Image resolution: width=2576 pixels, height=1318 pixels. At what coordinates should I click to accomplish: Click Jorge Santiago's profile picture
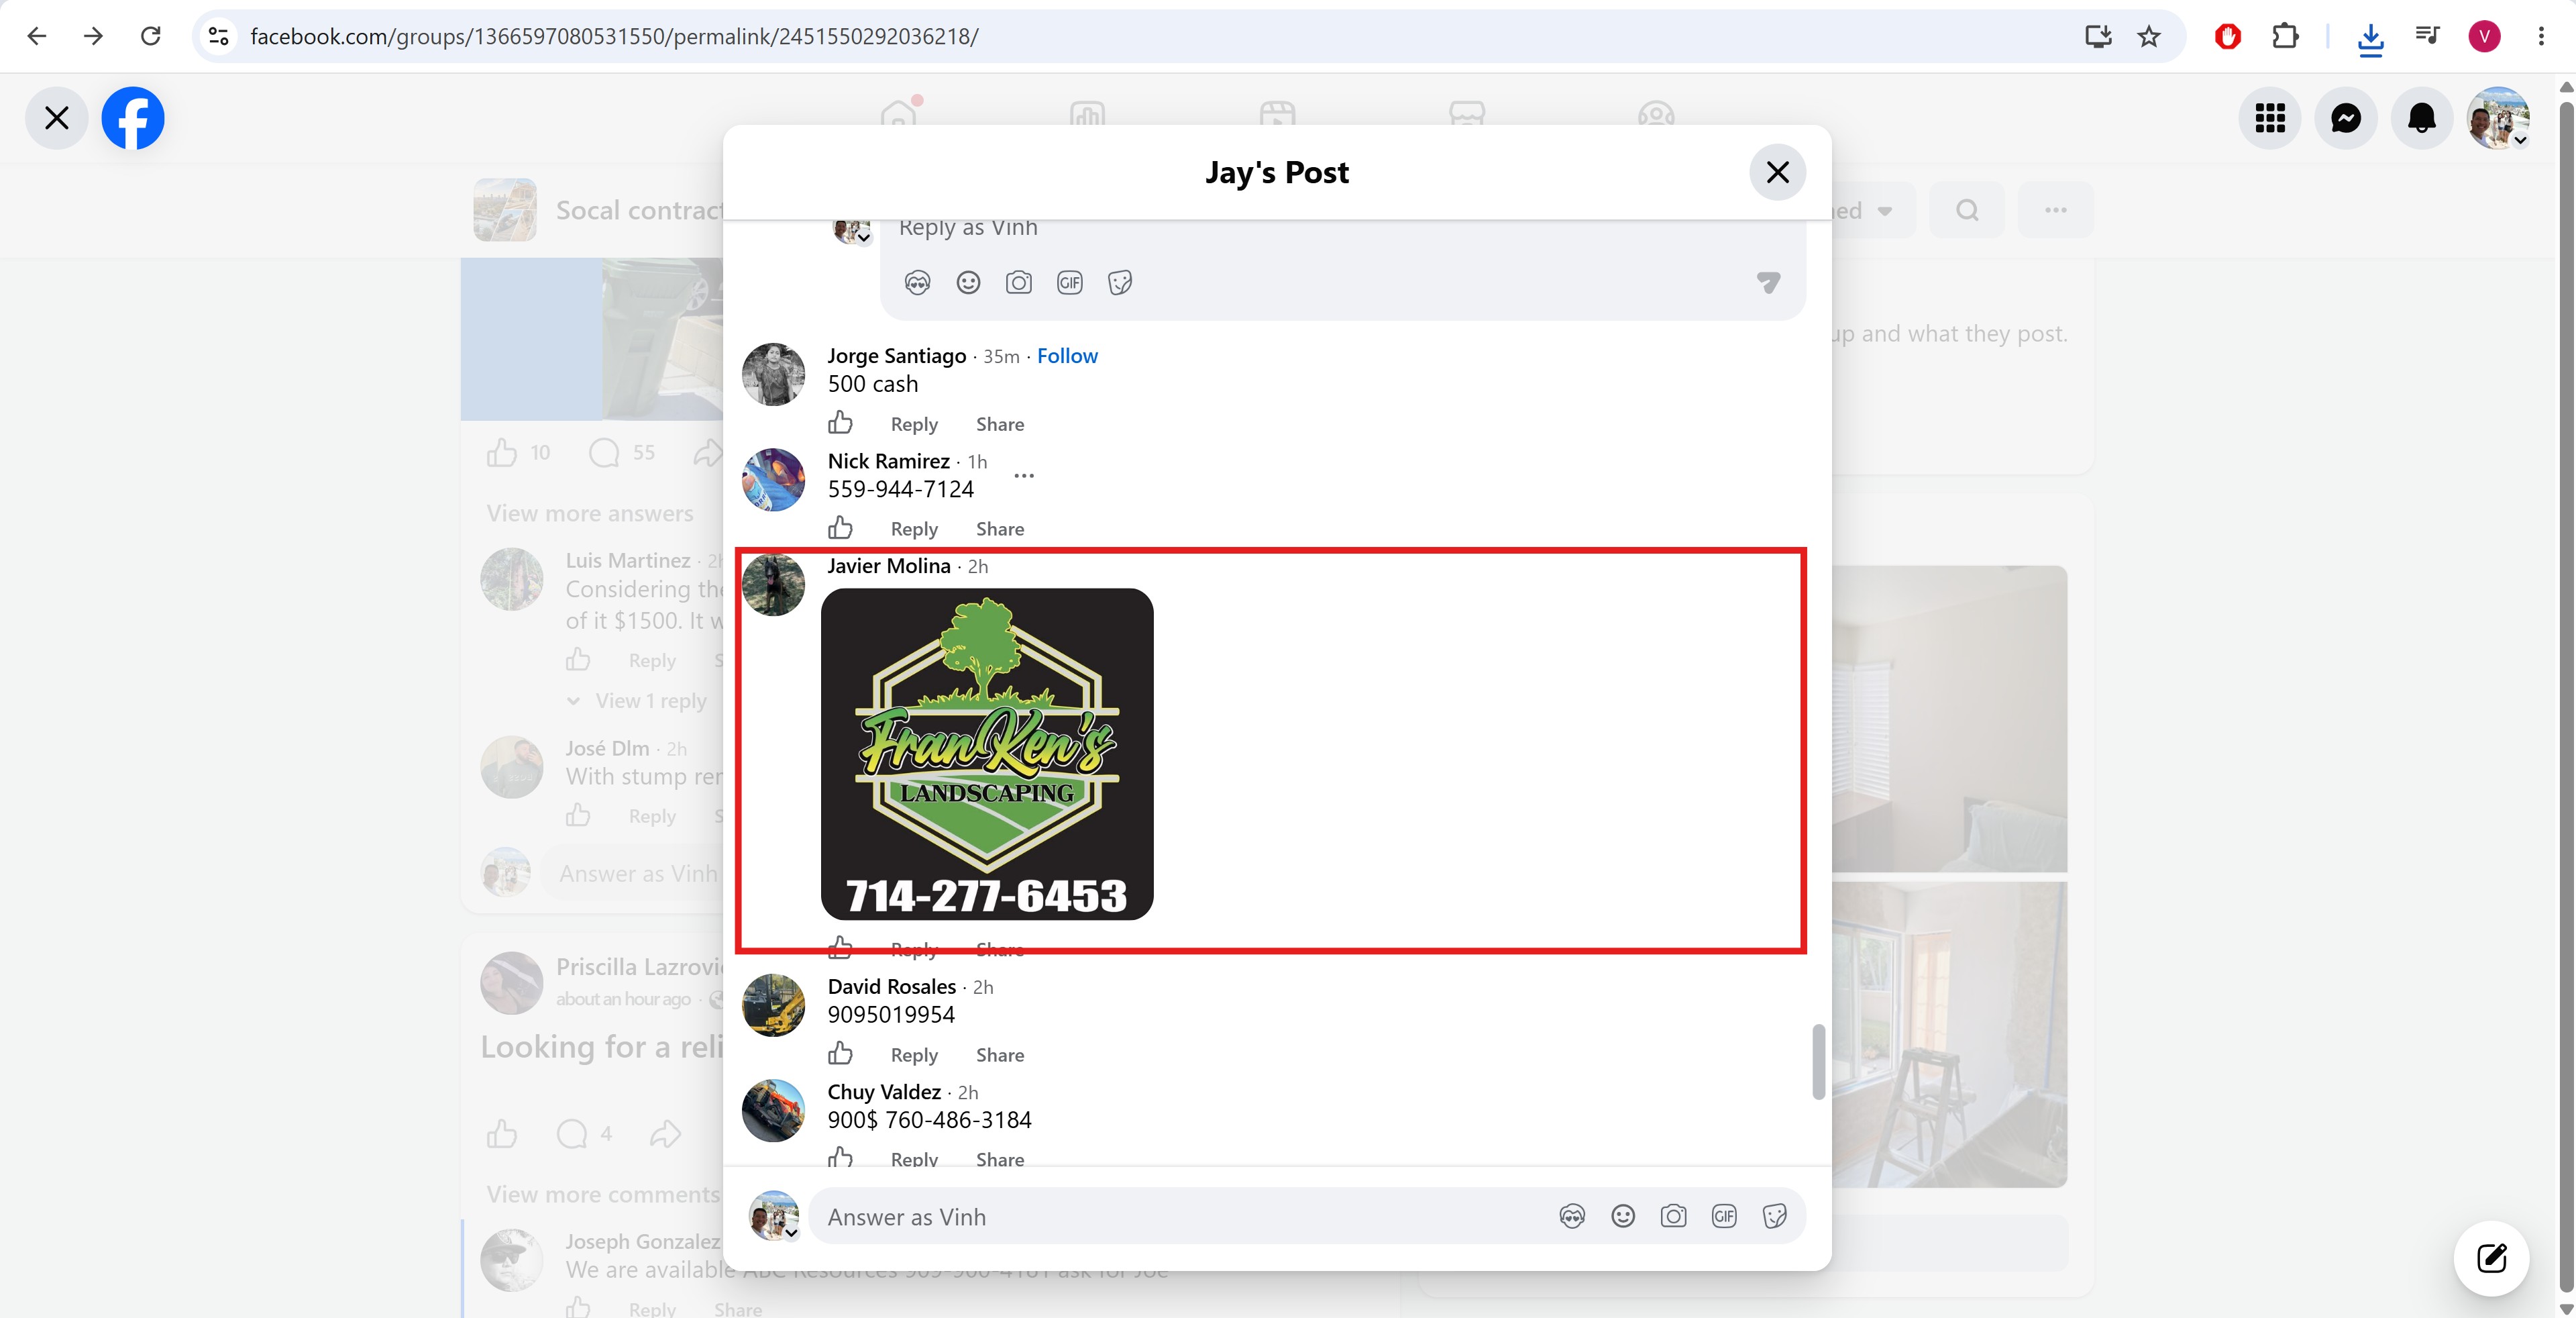[x=773, y=375]
